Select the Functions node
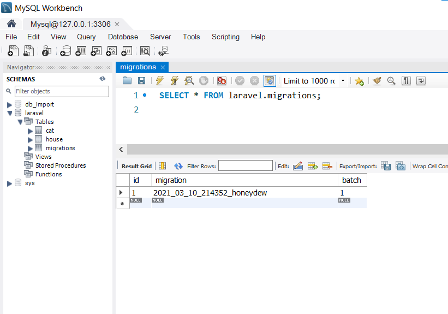The width and height of the screenshot is (448, 314). [x=49, y=174]
